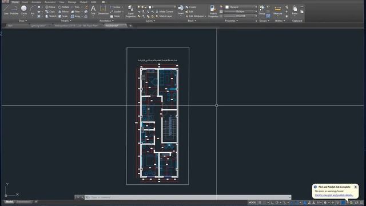The image size is (366, 206).
Task: Expand the Draw panel
Action: pos(23,21)
